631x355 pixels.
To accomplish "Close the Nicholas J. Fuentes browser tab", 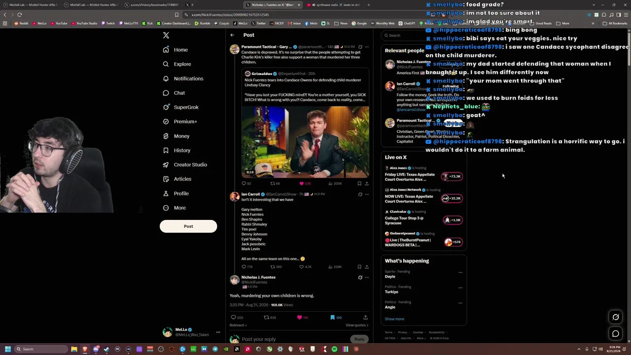I will coord(299,5).
